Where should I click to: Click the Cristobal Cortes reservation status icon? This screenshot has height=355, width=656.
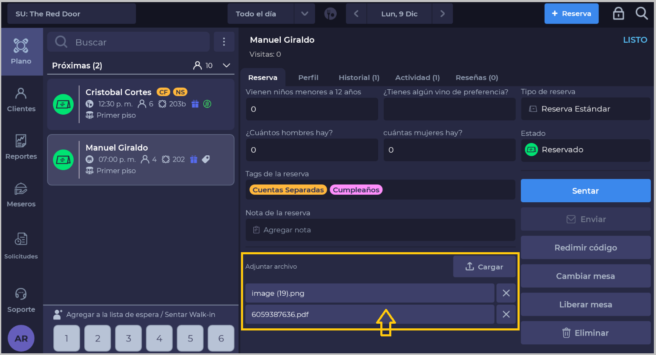click(64, 104)
